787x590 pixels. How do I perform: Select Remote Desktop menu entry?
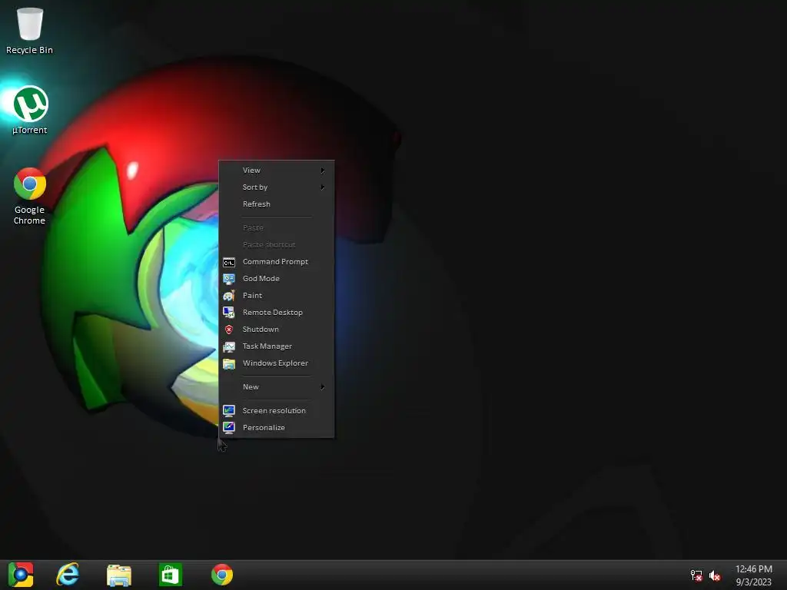277,313
